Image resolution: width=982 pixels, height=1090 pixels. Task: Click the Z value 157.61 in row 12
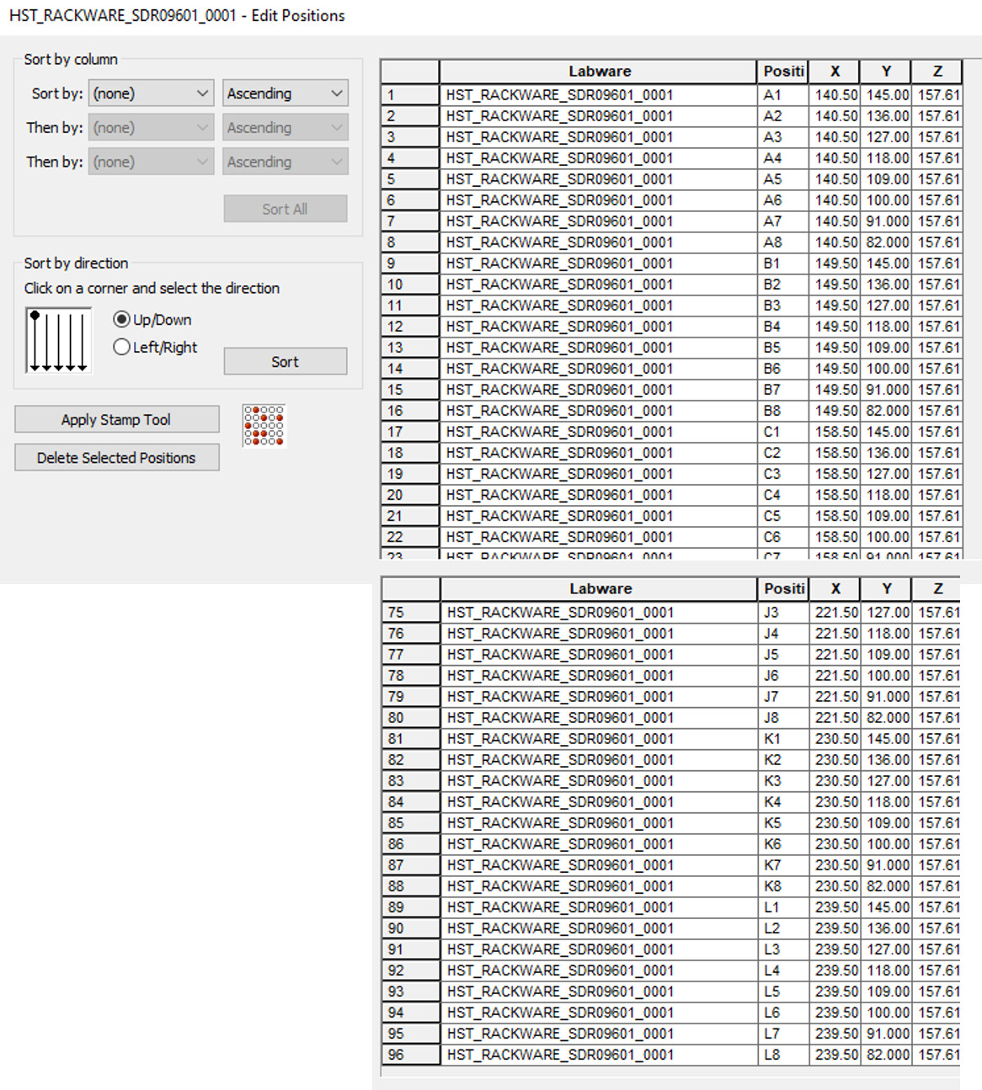(x=937, y=327)
